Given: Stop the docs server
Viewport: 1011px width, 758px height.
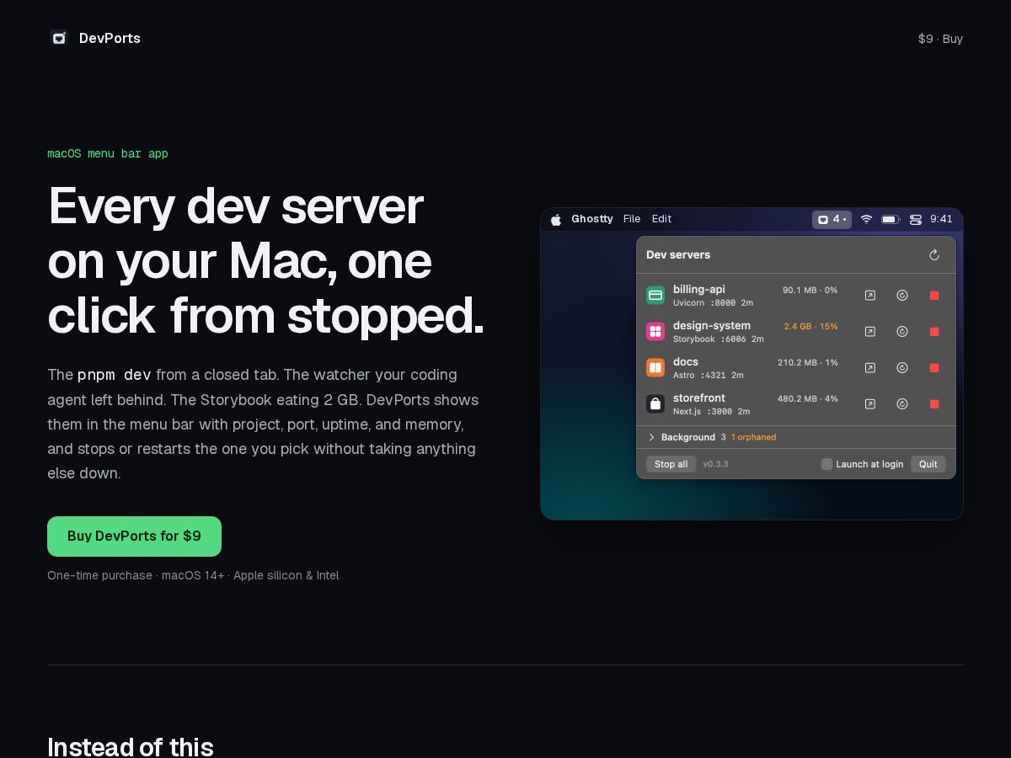Looking at the screenshot, I should tap(934, 367).
